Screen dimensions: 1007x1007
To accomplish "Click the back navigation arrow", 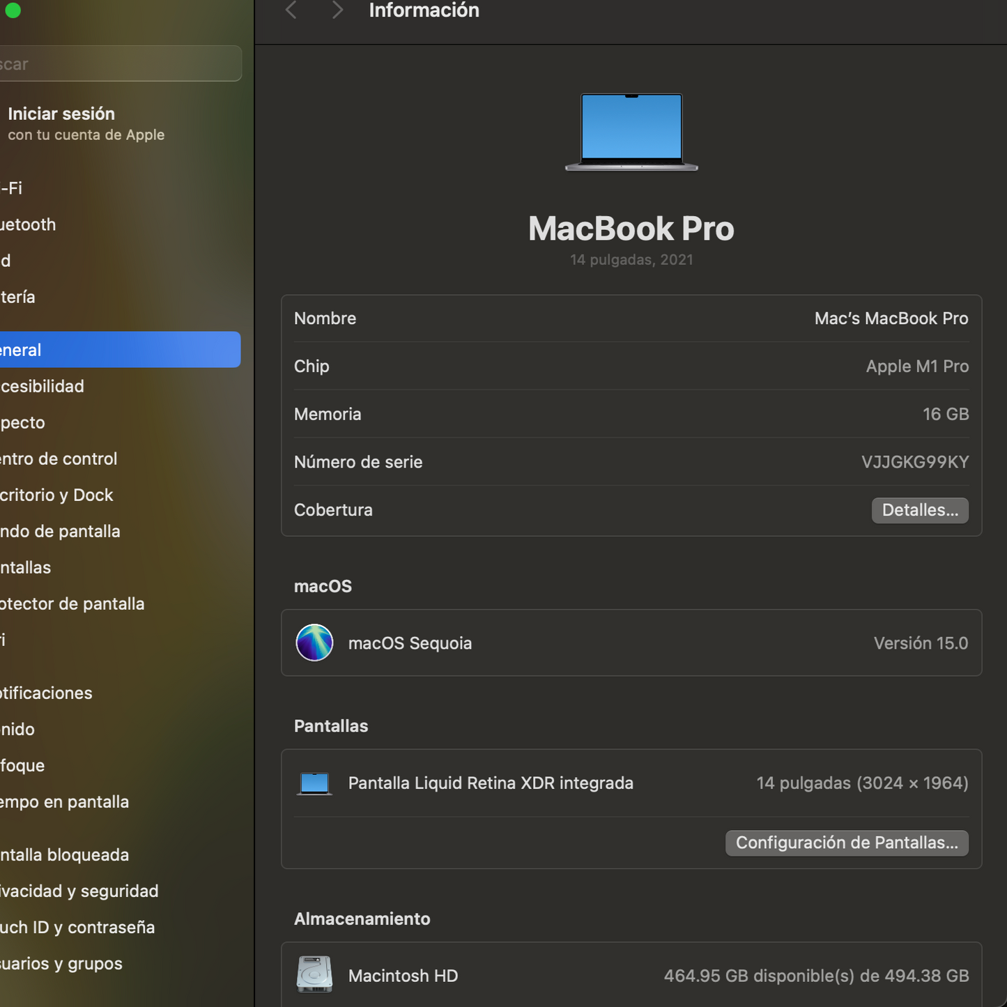I will [291, 10].
